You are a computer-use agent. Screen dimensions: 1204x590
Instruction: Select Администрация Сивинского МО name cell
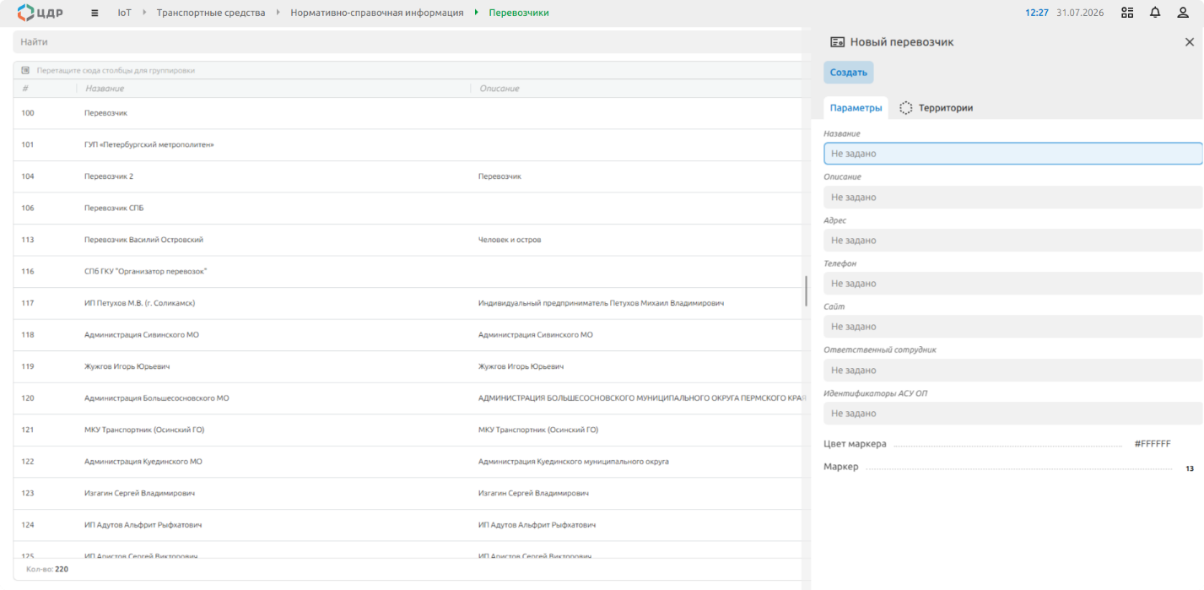coord(141,335)
